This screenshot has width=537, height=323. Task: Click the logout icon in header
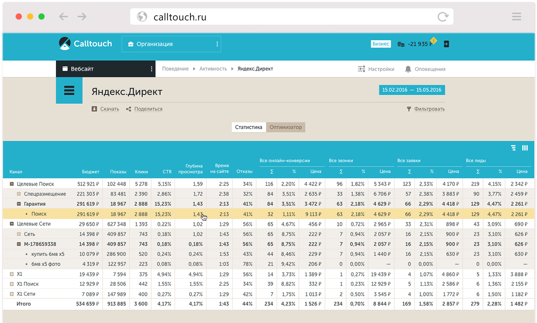[x=446, y=44]
